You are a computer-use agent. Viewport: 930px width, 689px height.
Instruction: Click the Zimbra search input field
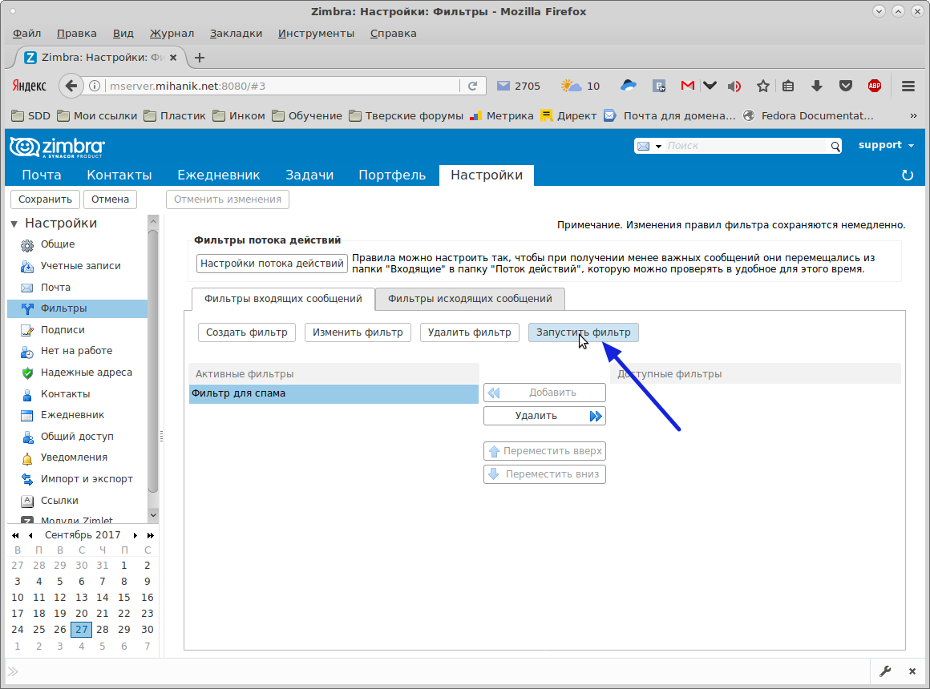tap(746, 146)
